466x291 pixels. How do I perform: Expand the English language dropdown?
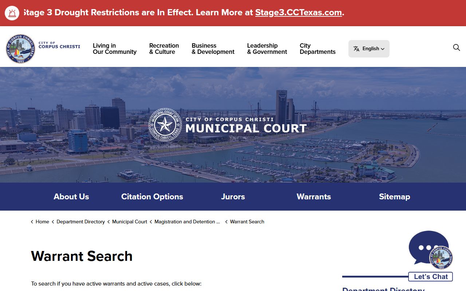click(369, 49)
